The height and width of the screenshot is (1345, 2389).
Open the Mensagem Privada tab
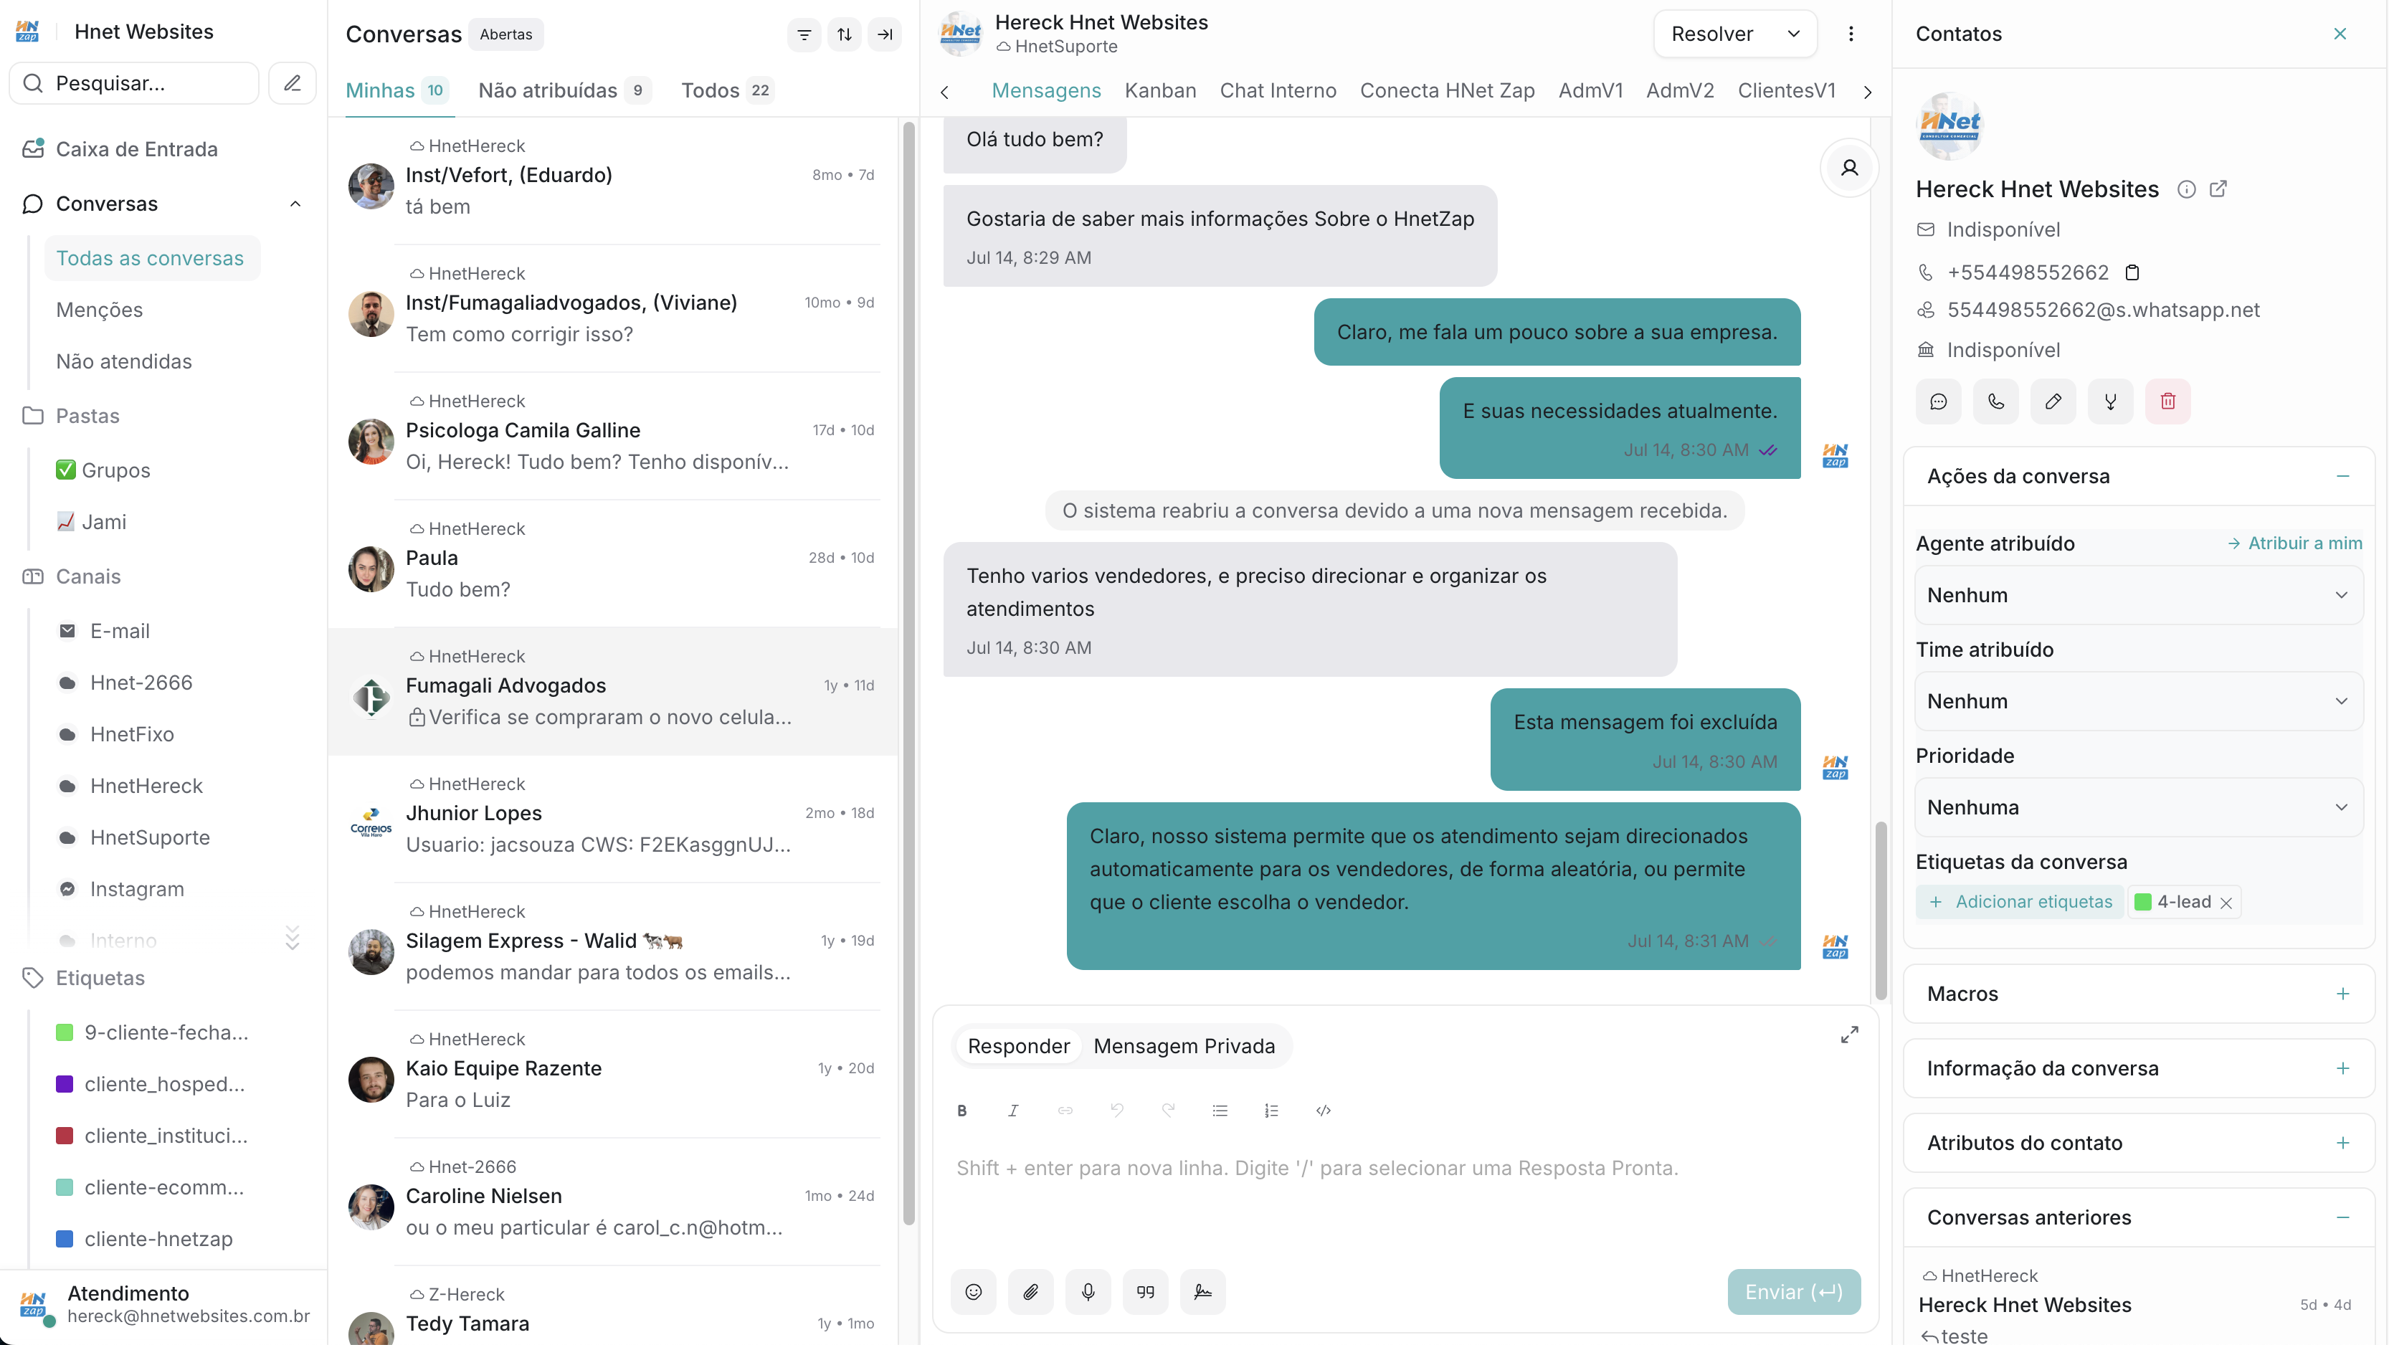coord(1184,1045)
